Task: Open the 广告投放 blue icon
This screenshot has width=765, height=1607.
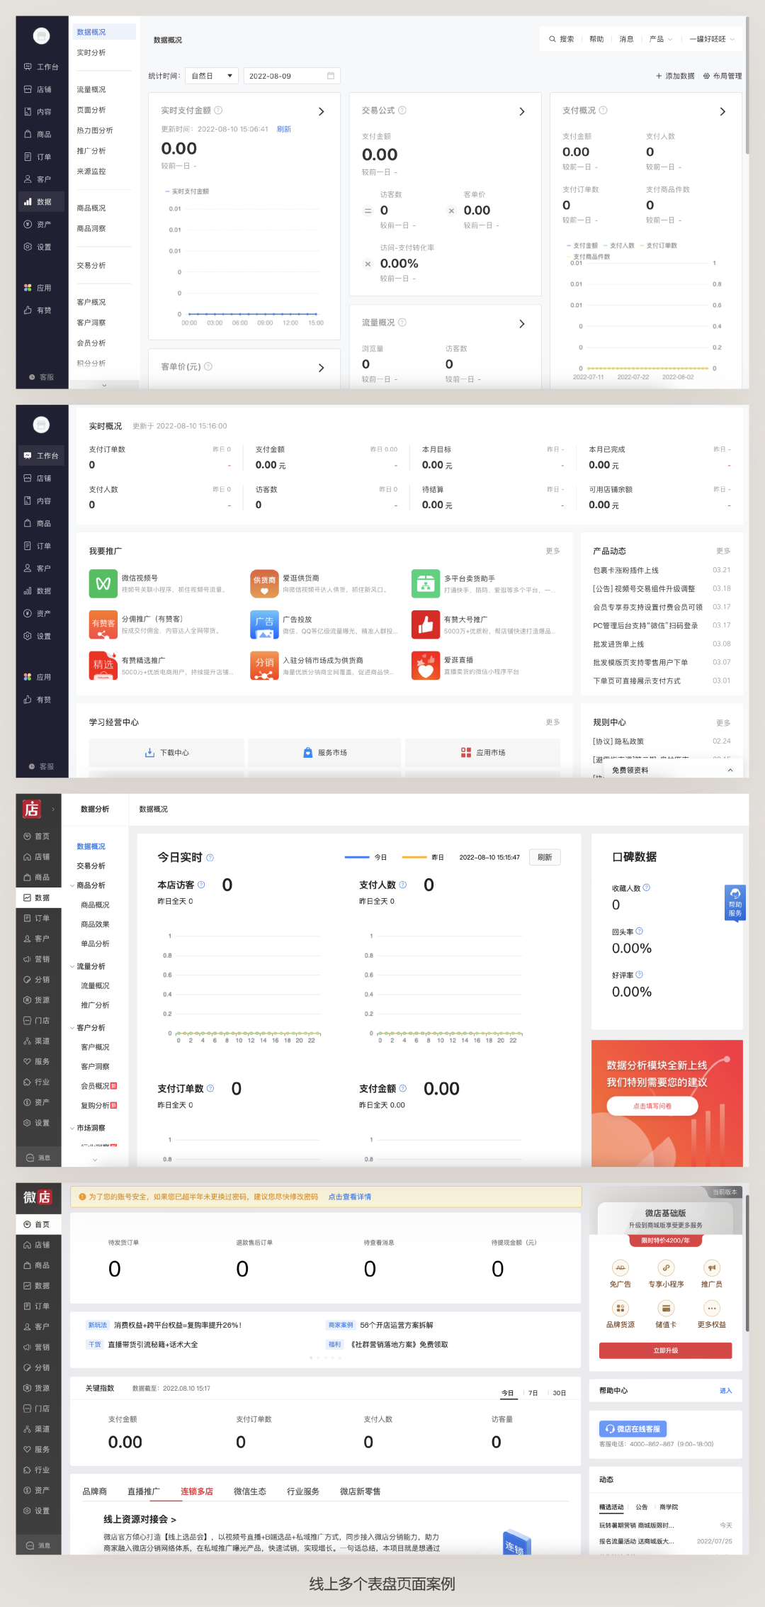Action: click(x=264, y=625)
